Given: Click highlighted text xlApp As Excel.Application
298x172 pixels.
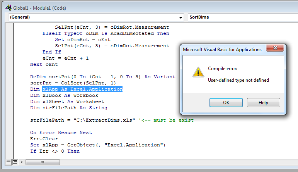Looking at the screenshot, I should click(82, 89).
